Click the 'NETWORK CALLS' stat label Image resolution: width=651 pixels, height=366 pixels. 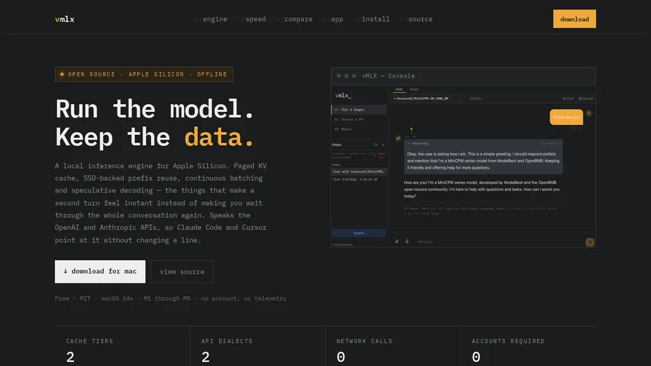[364, 341]
